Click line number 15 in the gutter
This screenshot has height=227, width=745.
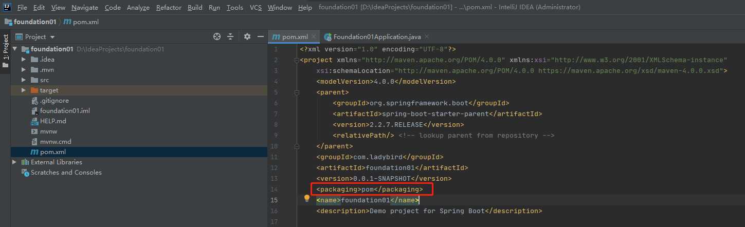click(274, 200)
